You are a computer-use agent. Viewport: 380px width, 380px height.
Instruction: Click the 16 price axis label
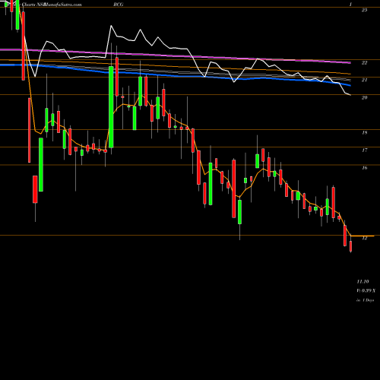click(364, 168)
